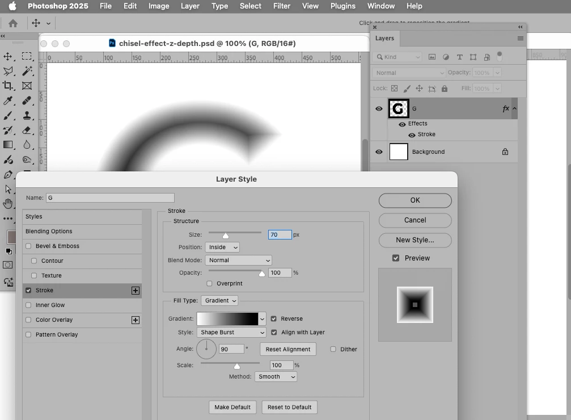This screenshot has height=420, width=571.
Task: Enable the Dither checkbox
Action: tap(333, 349)
